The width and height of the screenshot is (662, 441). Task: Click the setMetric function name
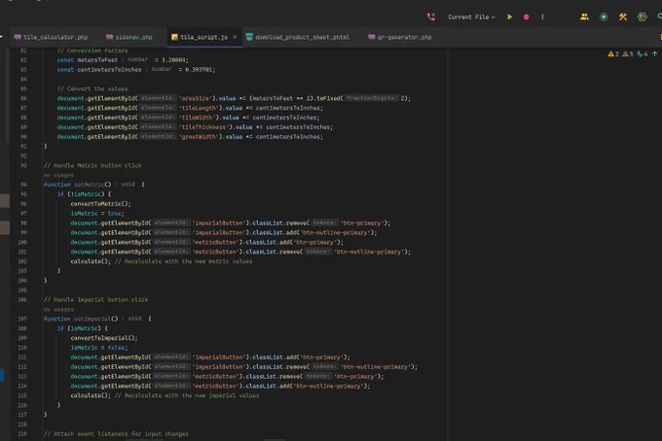90,185
